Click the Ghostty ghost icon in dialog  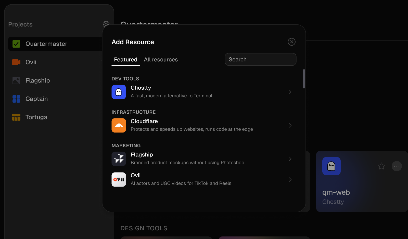tap(119, 92)
